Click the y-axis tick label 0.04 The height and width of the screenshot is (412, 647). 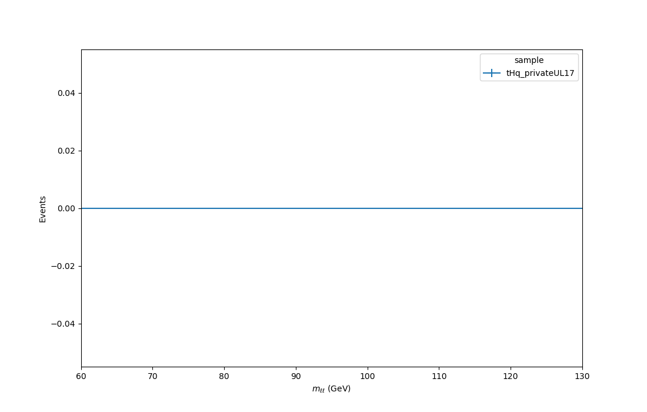(66, 94)
